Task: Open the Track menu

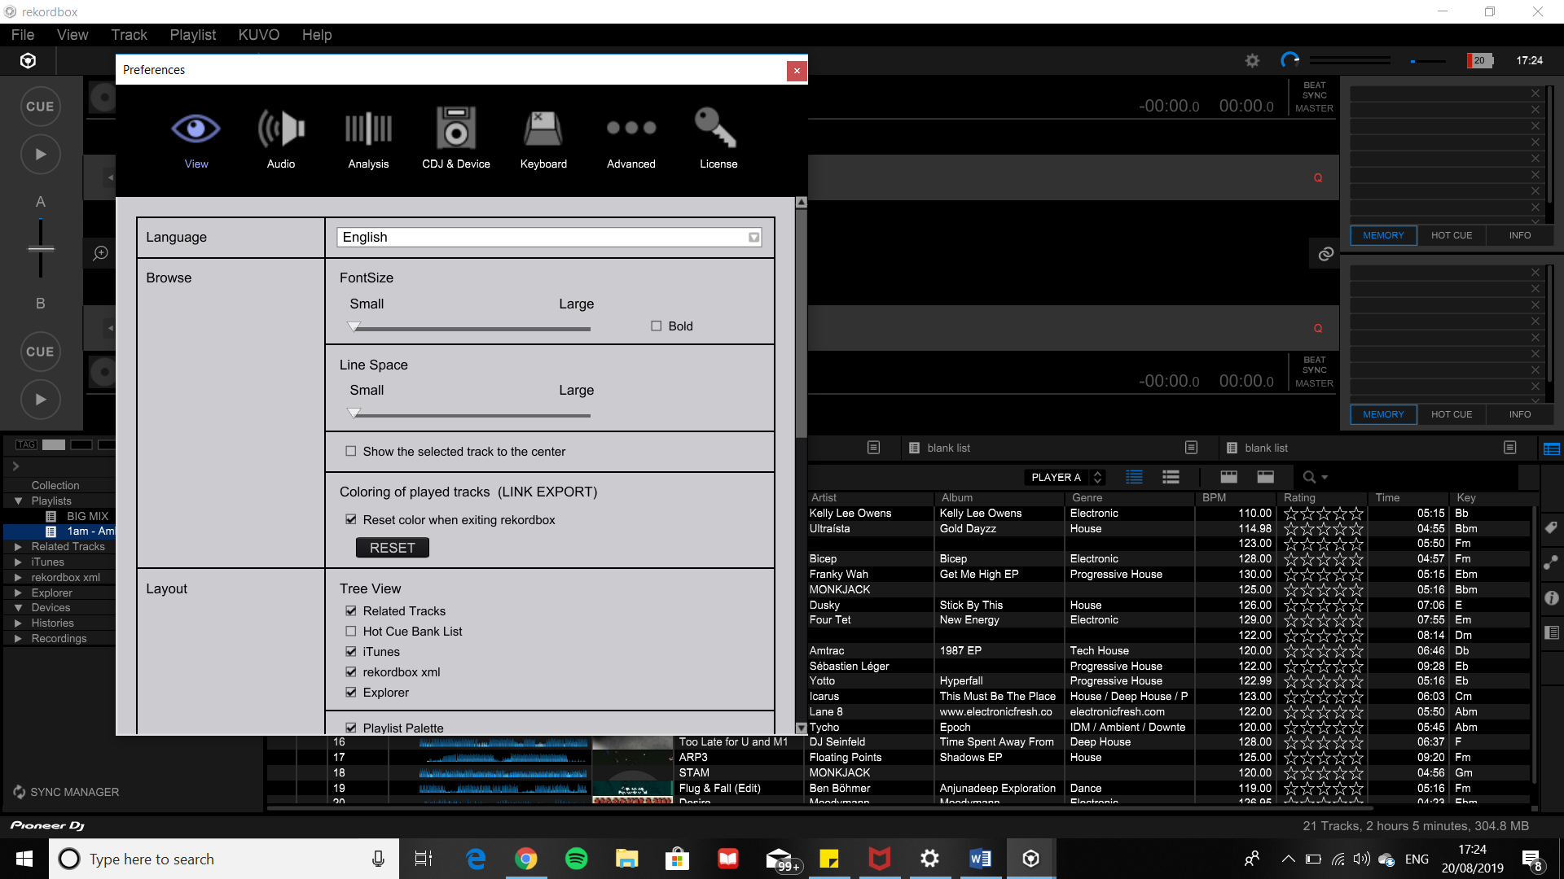Action: (x=129, y=35)
